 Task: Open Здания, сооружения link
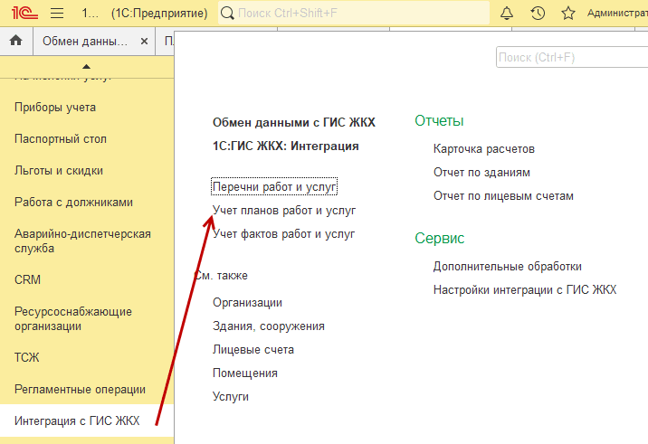pos(269,326)
